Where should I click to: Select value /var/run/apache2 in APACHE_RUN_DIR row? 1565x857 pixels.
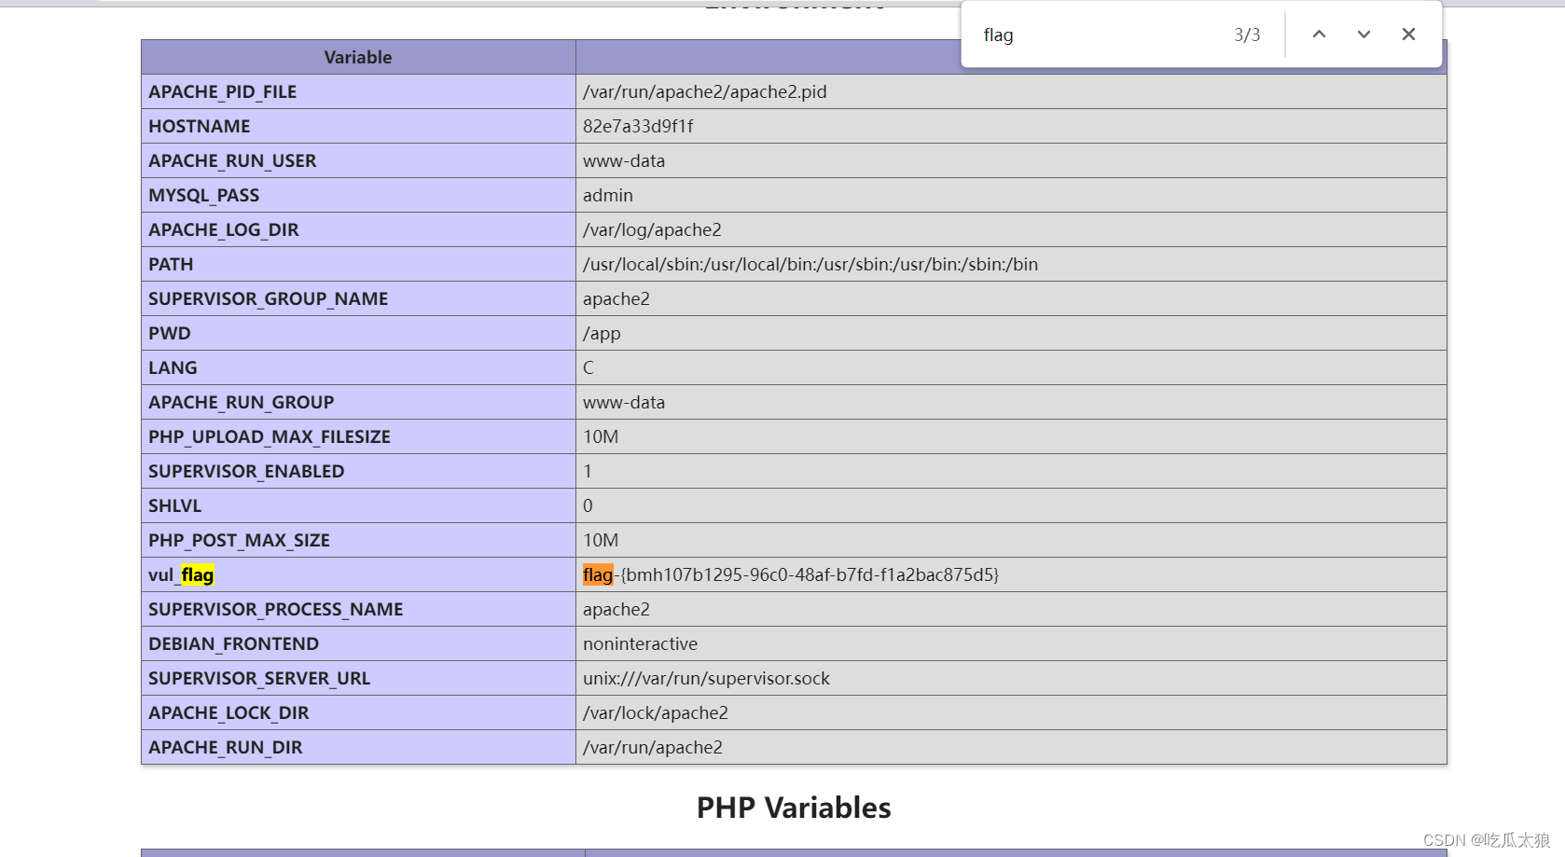click(x=653, y=747)
